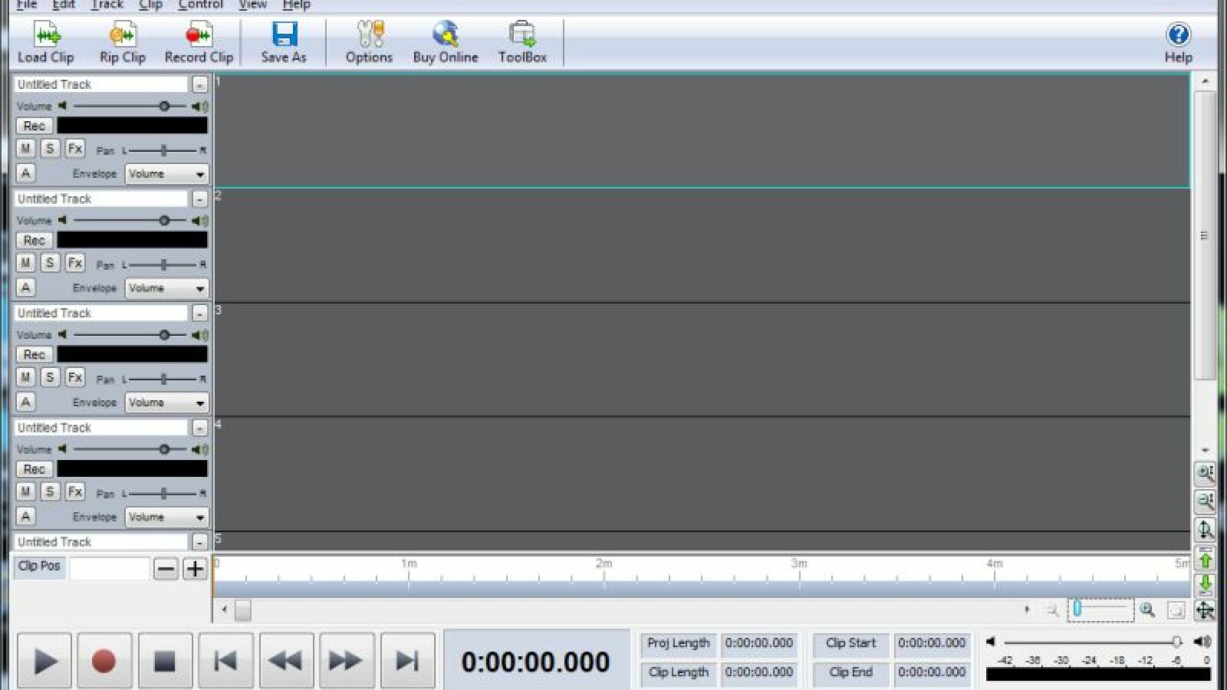Image resolution: width=1227 pixels, height=690 pixels.
Task: Open Help from the toolbar icon
Action: pyautogui.click(x=1178, y=36)
